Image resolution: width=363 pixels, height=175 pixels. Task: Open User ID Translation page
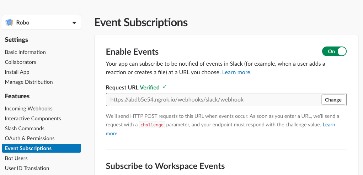27,168
